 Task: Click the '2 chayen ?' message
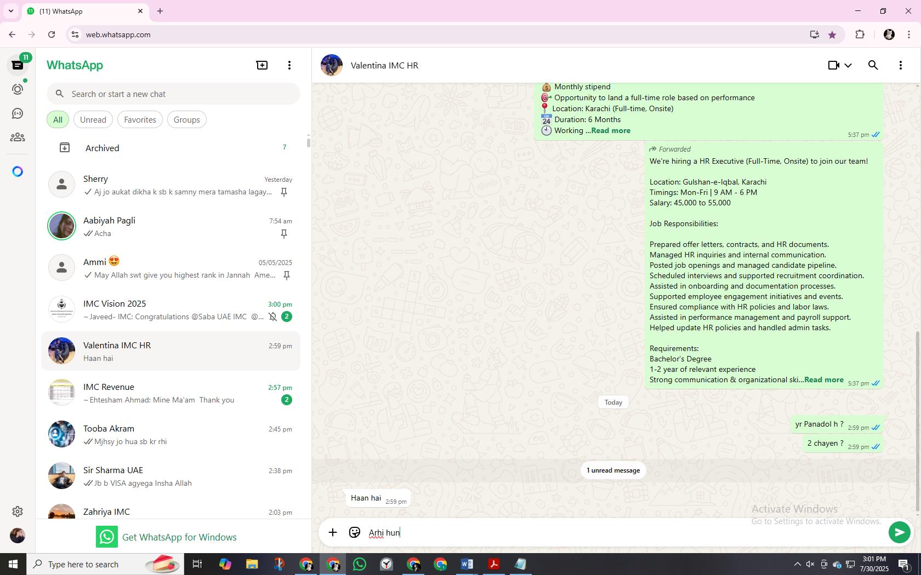coord(843,444)
